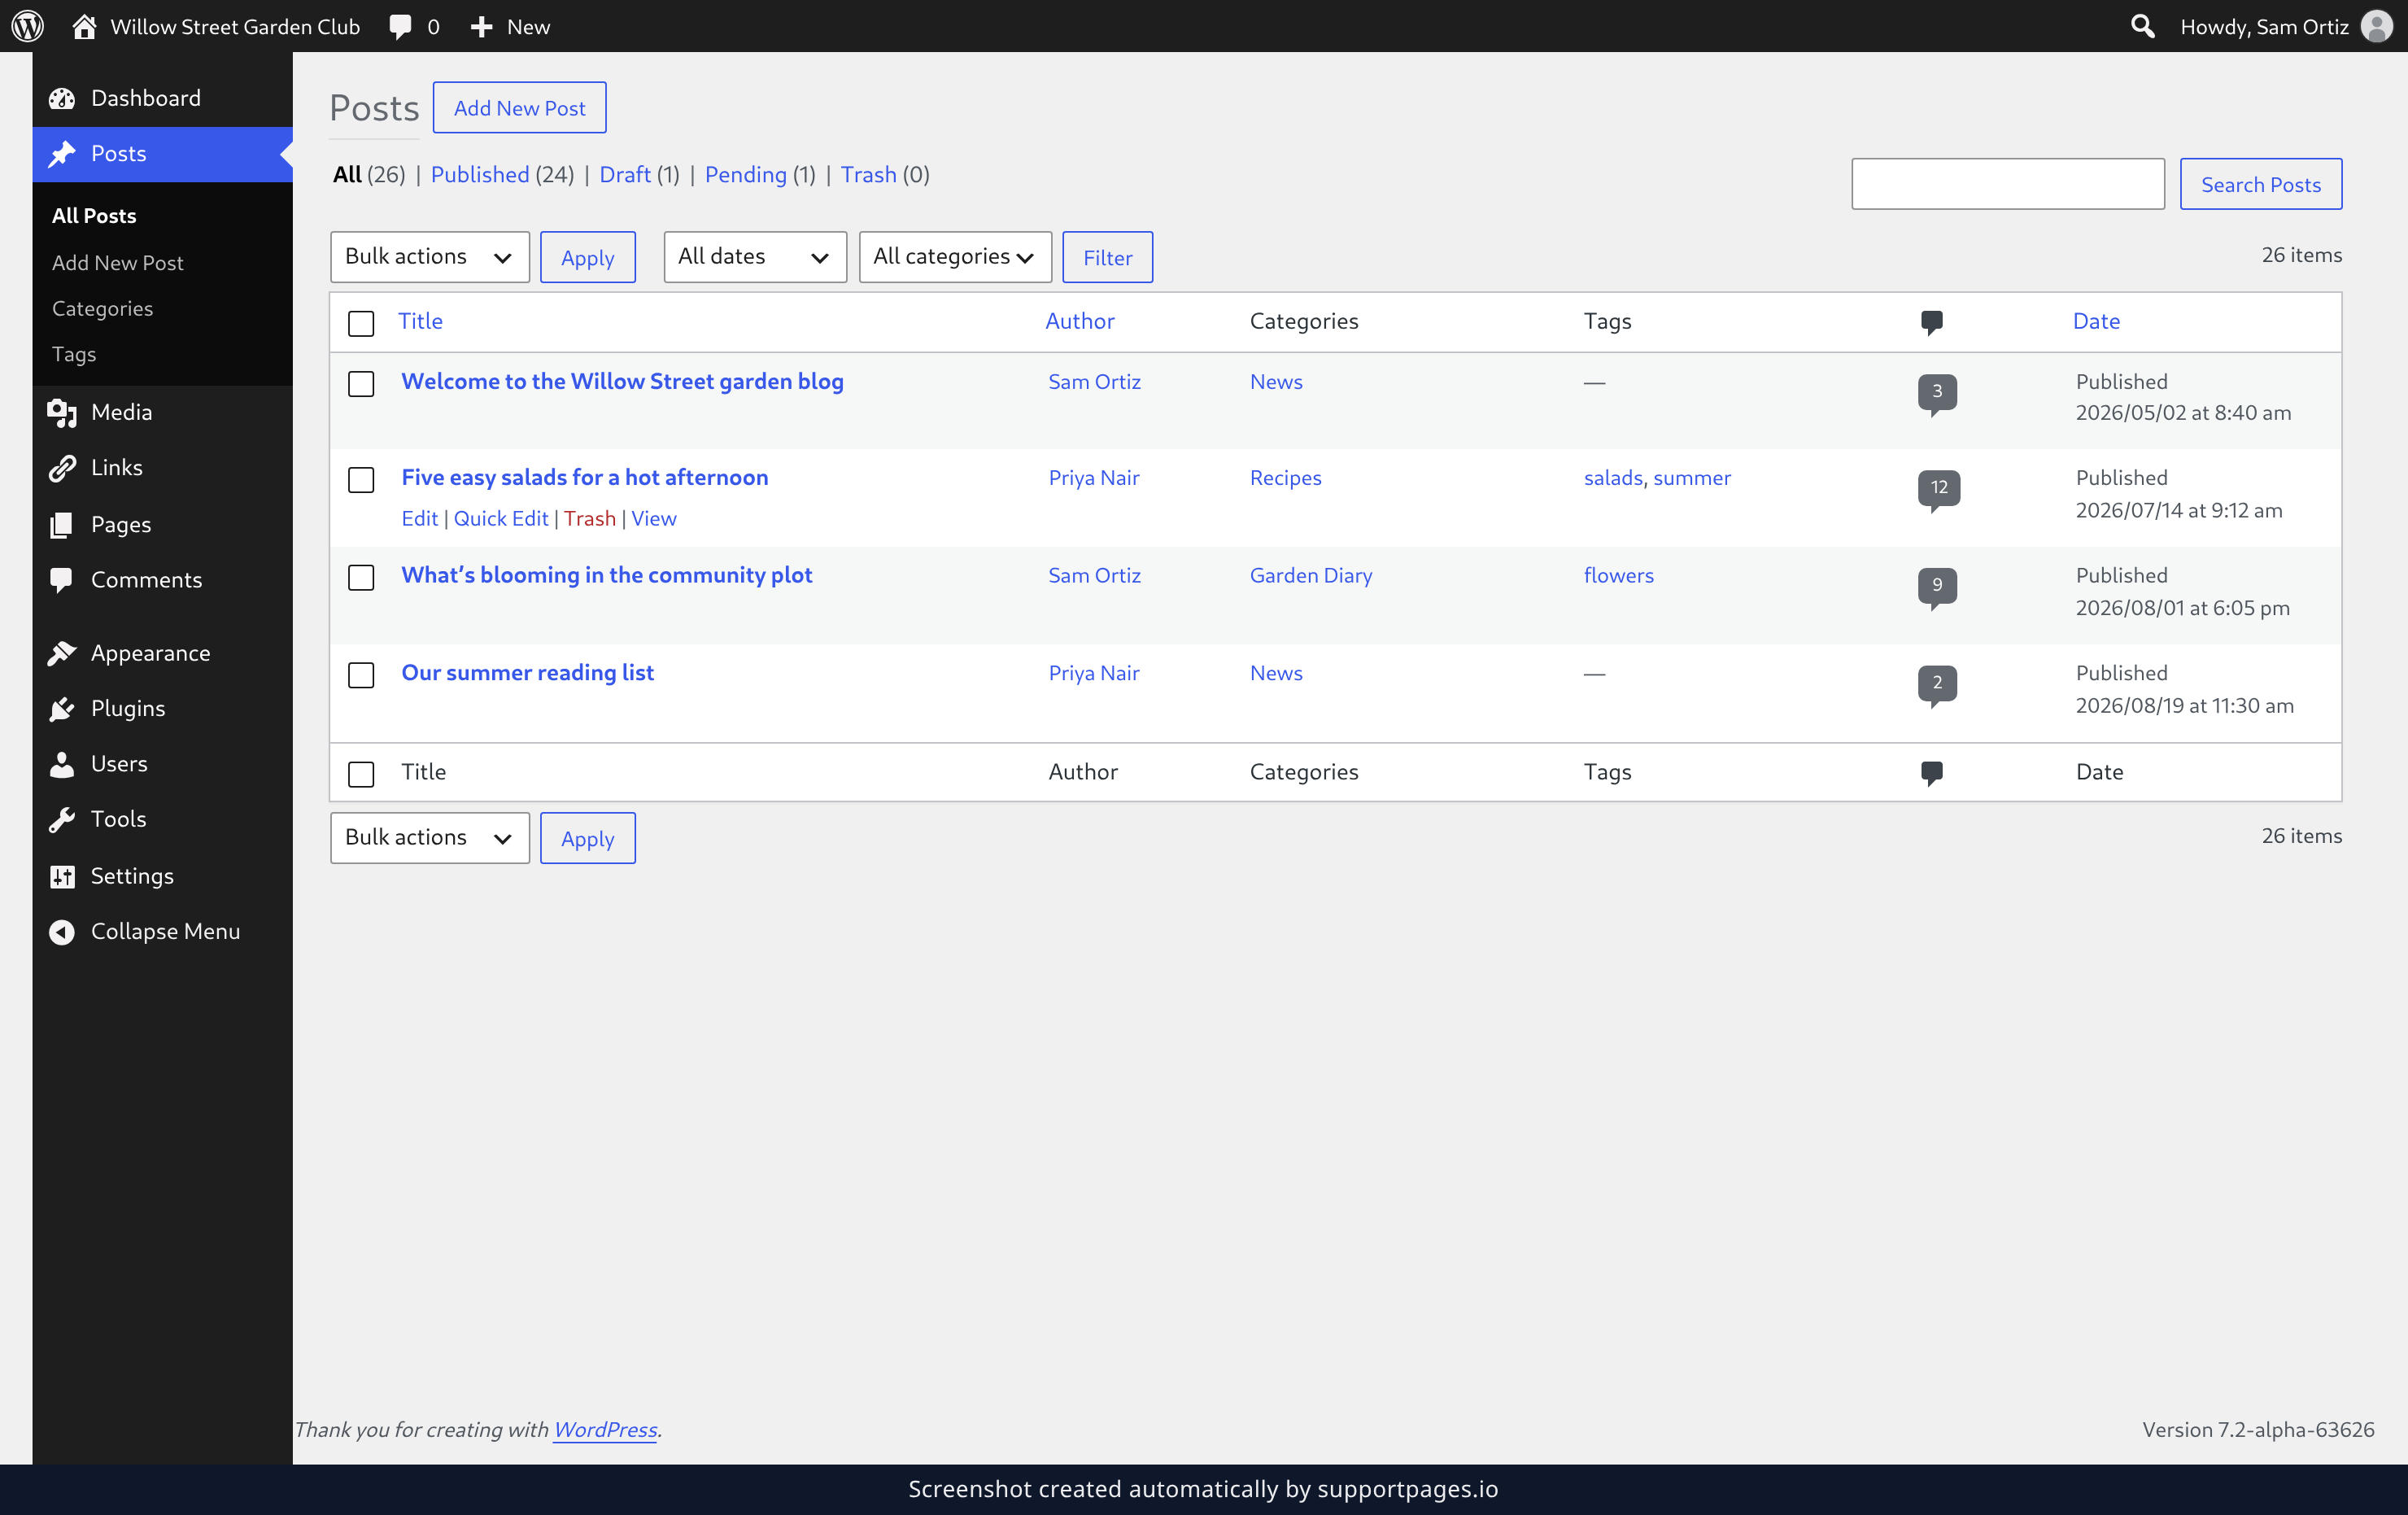2408x1515 pixels.
Task: Sort by the comments column header icon
Action: click(x=1931, y=322)
